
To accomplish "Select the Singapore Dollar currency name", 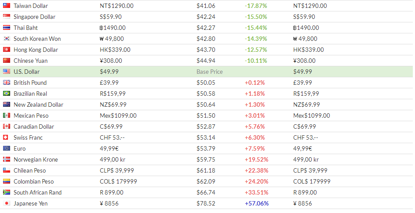I will [34, 17].
